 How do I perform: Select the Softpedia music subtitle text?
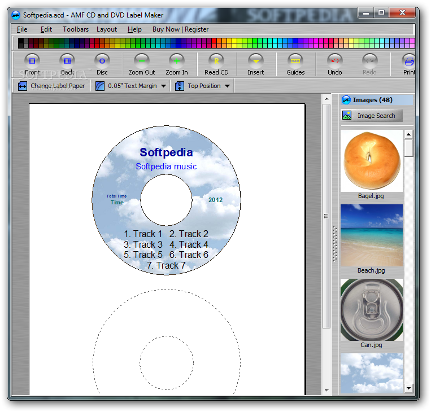pyautogui.click(x=166, y=166)
